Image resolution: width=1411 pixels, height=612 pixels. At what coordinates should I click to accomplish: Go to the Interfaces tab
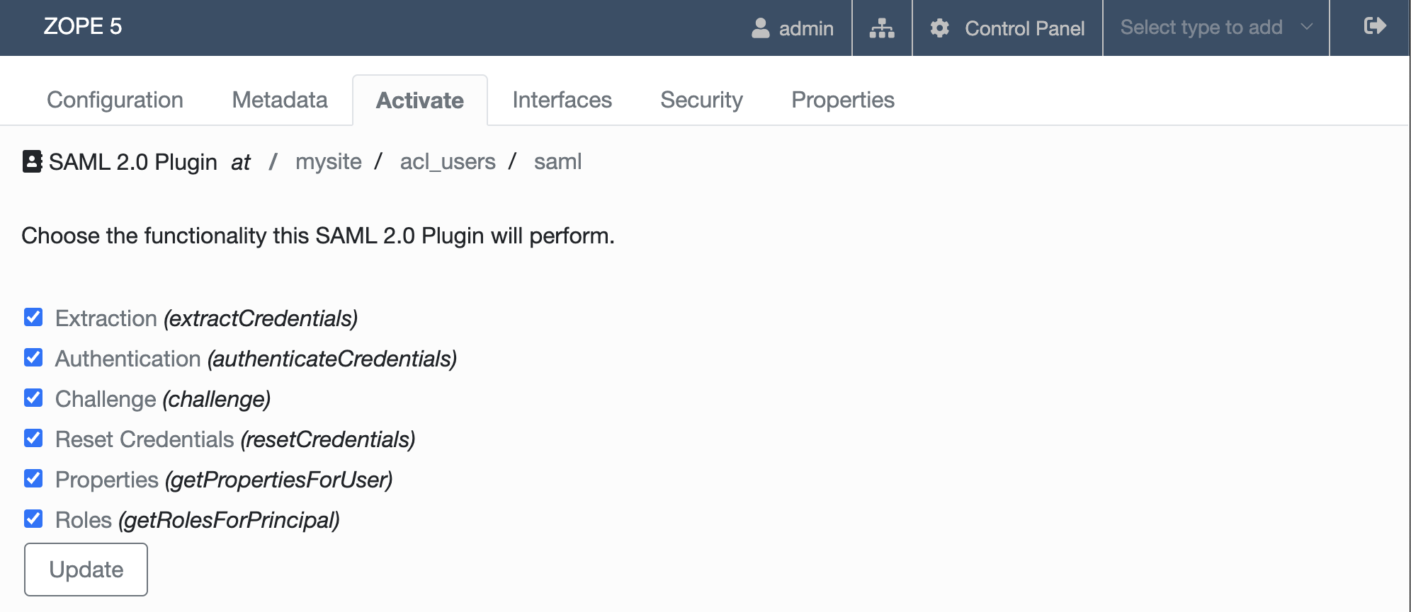pos(562,100)
